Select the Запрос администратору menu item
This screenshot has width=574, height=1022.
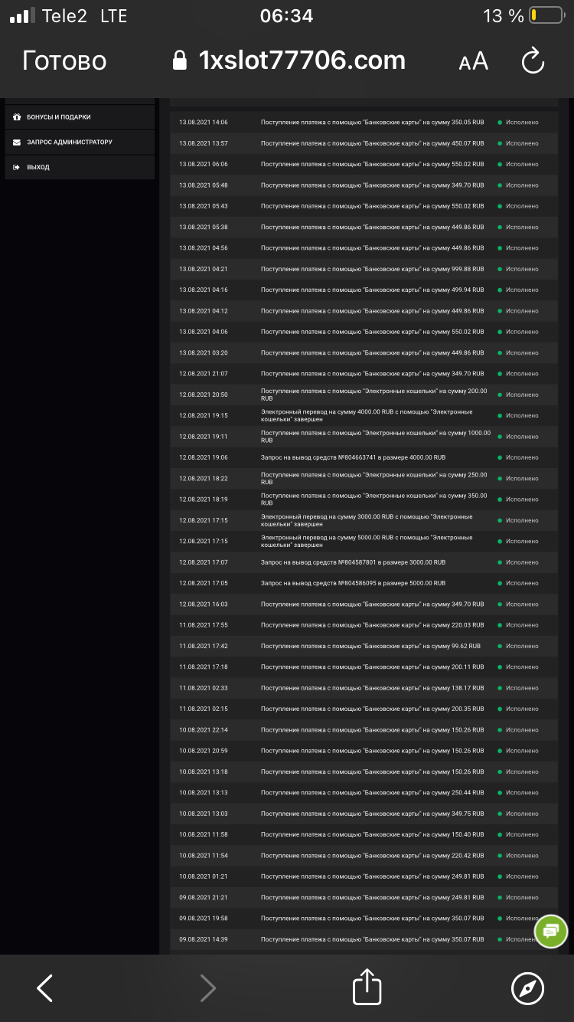pyautogui.click(x=80, y=142)
